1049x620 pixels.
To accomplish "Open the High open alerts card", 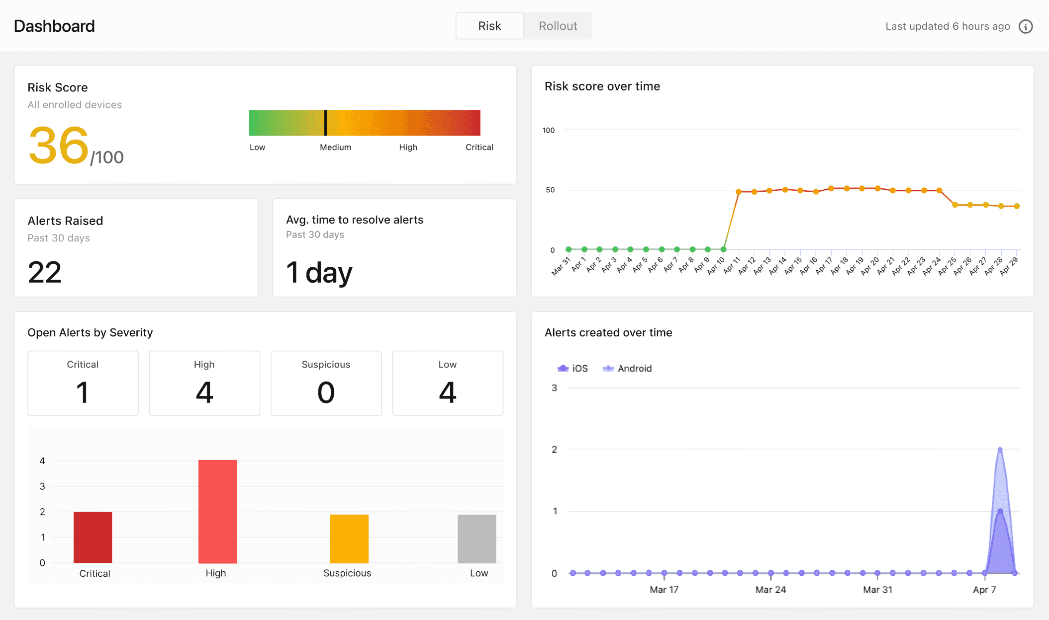I will point(204,383).
